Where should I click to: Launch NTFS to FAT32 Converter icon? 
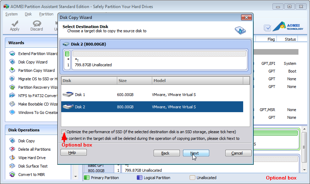(x=12, y=95)
